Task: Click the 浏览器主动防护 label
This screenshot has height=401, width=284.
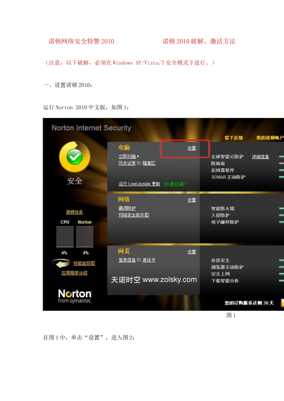Action: pos(227,267)
